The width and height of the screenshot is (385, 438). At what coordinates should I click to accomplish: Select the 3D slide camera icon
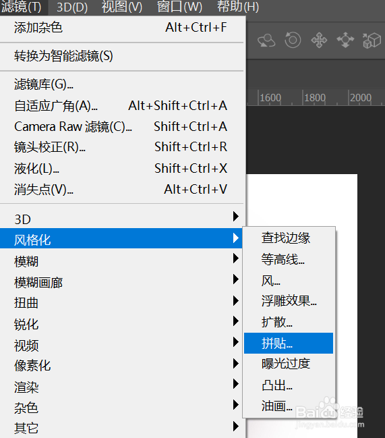tap(345, 40)
